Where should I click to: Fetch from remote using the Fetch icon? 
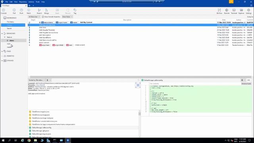[x=29, y=11]
